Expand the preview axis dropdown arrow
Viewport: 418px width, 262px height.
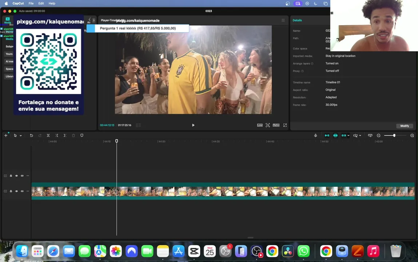click(360, 135)
